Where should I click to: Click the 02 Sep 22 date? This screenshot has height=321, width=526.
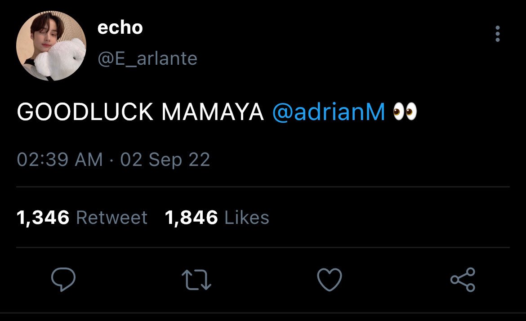point(165,160)
